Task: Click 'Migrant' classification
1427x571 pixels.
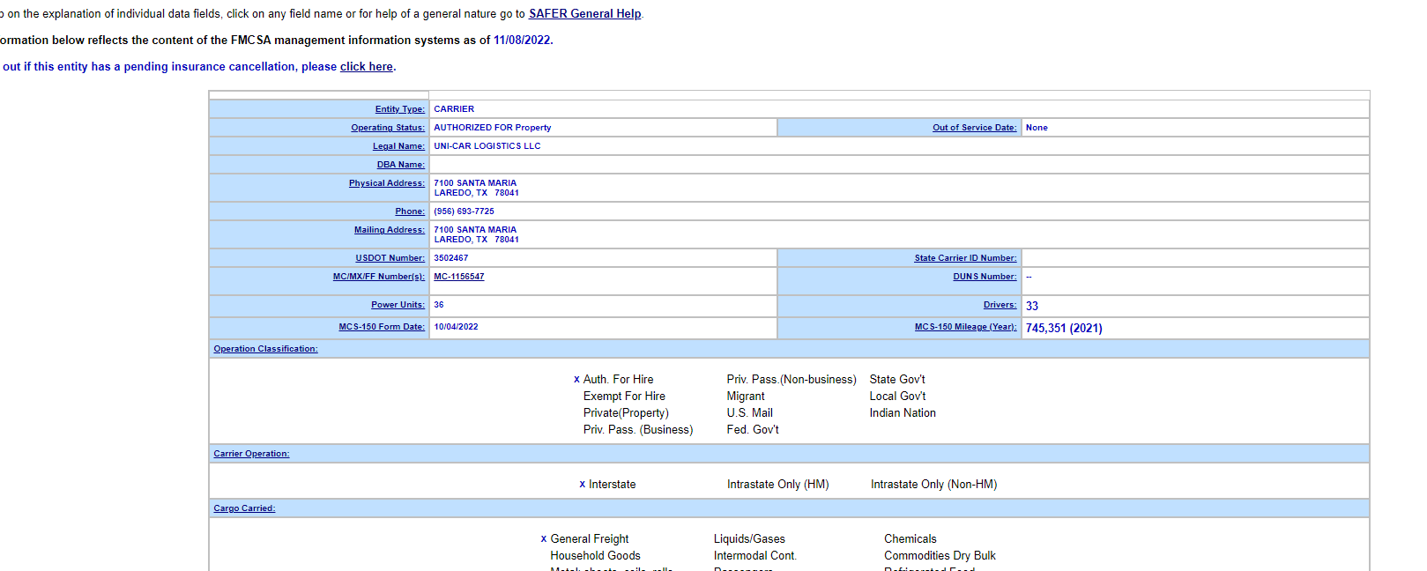Action: coord(746,397)
